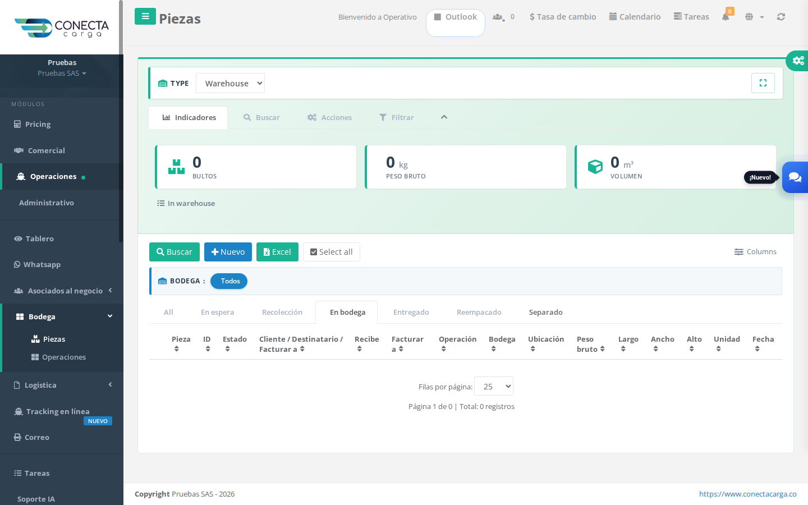Open the rows per page dropdown
Image resolution: width=808 pixels, height=505 pixels.
tap(494, 386)
